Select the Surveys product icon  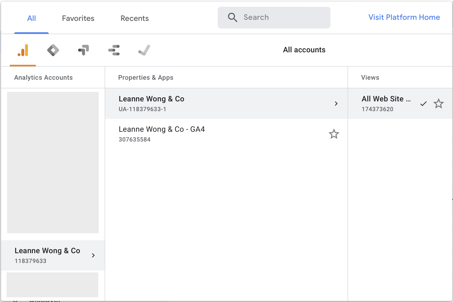(114, 50)
